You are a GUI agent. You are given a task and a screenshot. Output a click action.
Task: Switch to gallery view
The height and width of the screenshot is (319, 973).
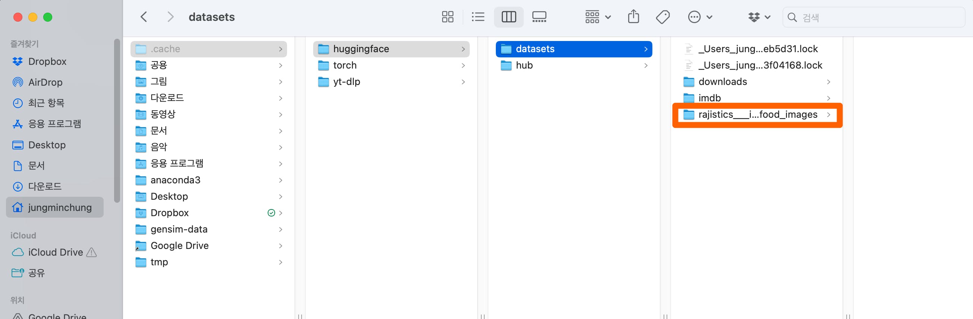(539, 17)
